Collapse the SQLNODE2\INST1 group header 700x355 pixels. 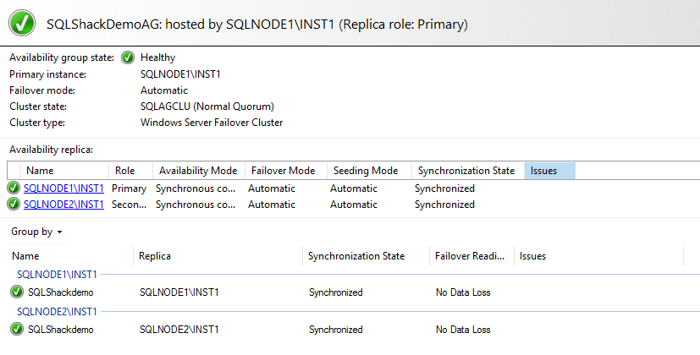57,311
